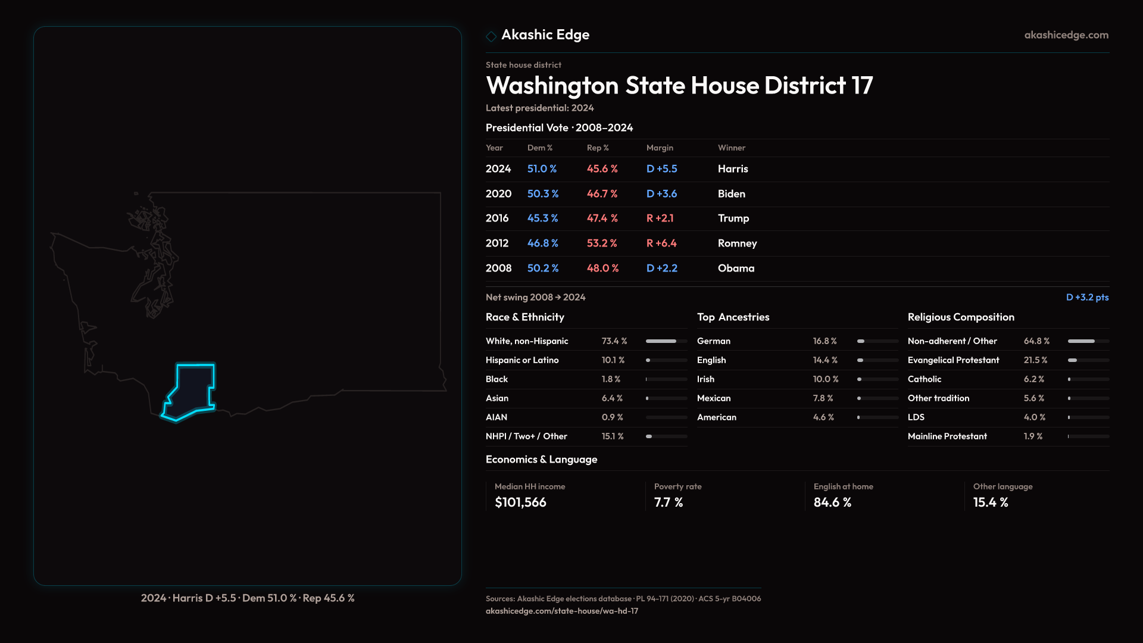Image resolution: width=1143 pixels, height=643 pixels.
Task: Click the D +5.5 margin value
Action: click(x=661, y=169)
